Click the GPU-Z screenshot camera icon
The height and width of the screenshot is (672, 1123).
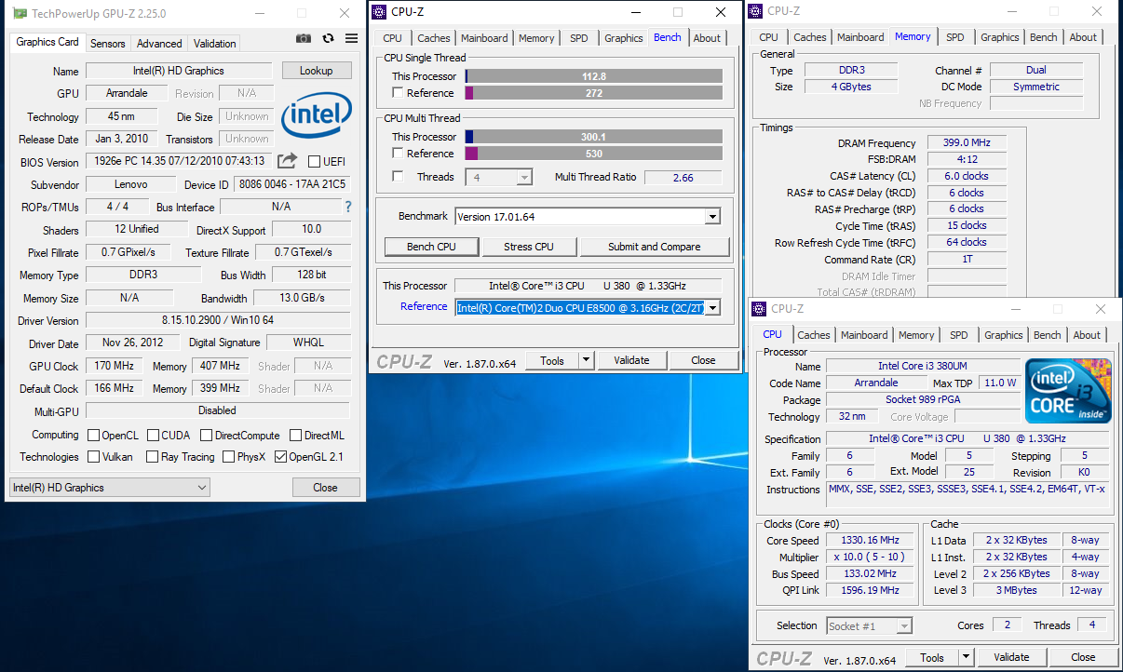pyautogui.click(x=304, y=38)
